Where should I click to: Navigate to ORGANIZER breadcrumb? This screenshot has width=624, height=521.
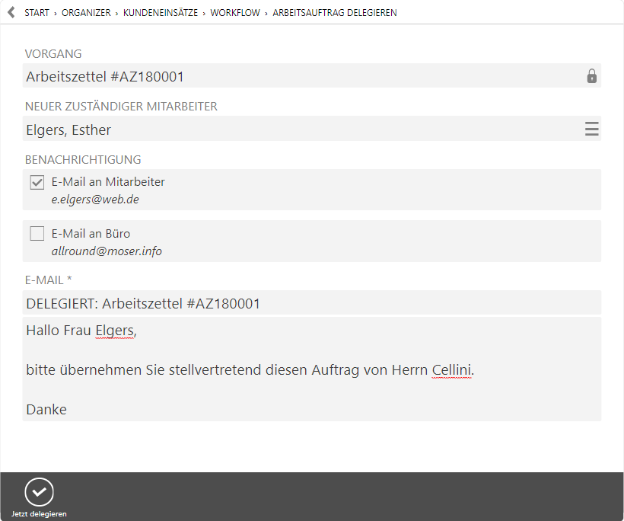click(x=88, y=13)
